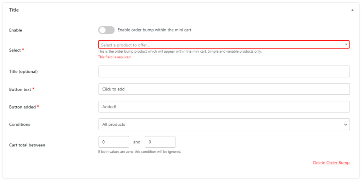Click 'Enable order bump within the mini cart' label

(155, 30)
